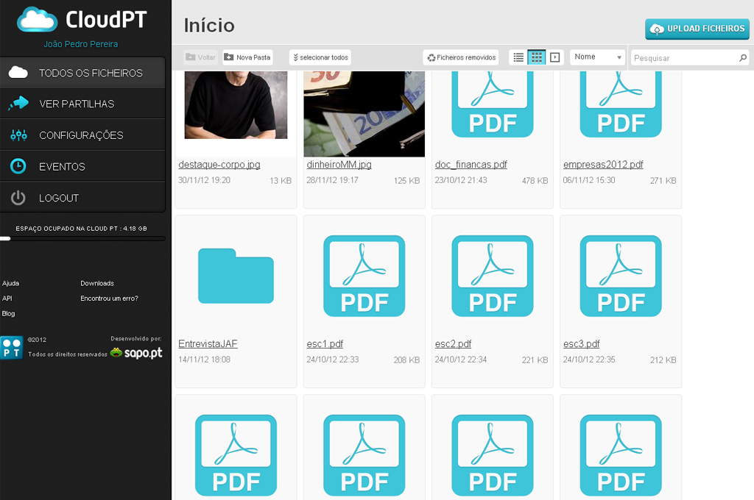Toggle 'selecionar todos' to select all files

pos(320,57)
